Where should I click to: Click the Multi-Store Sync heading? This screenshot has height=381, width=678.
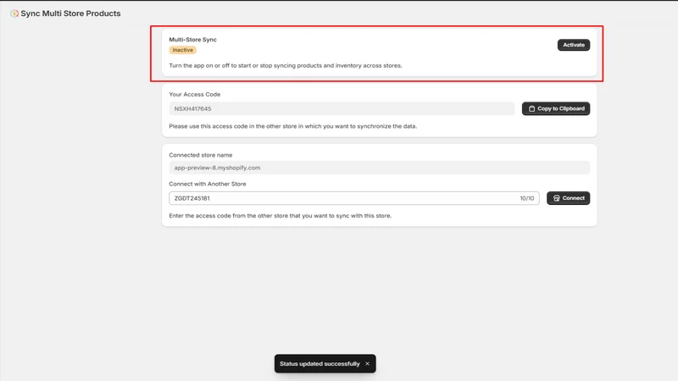(193, 39)
